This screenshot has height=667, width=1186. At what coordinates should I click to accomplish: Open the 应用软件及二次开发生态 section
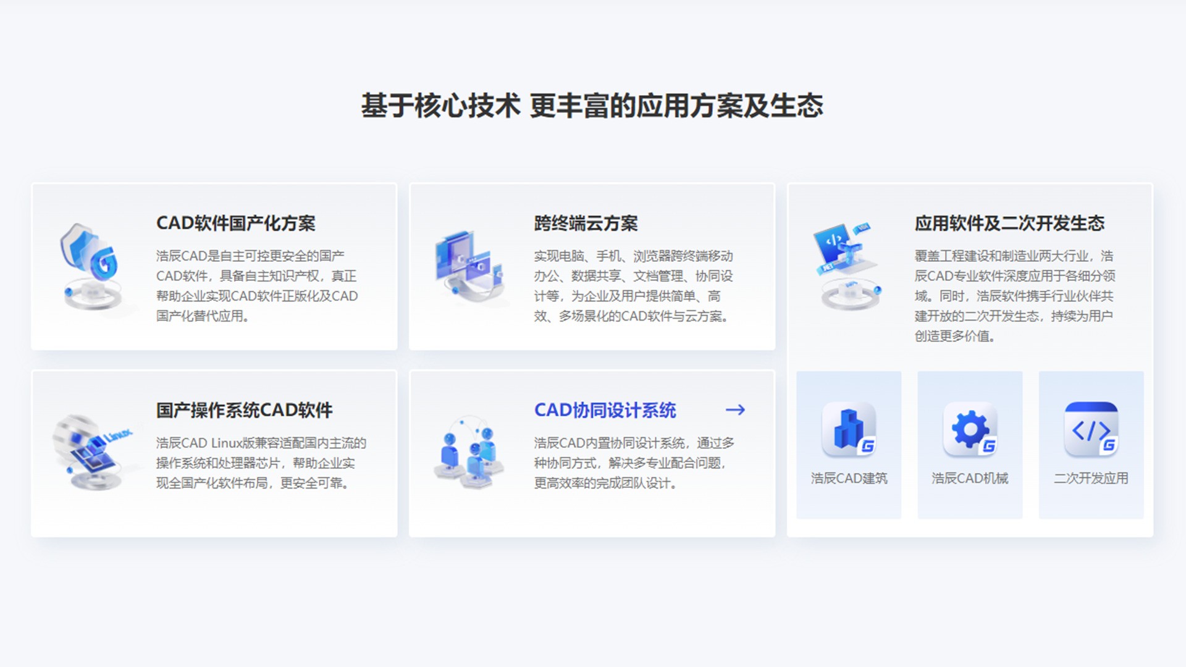point(1011,224)
